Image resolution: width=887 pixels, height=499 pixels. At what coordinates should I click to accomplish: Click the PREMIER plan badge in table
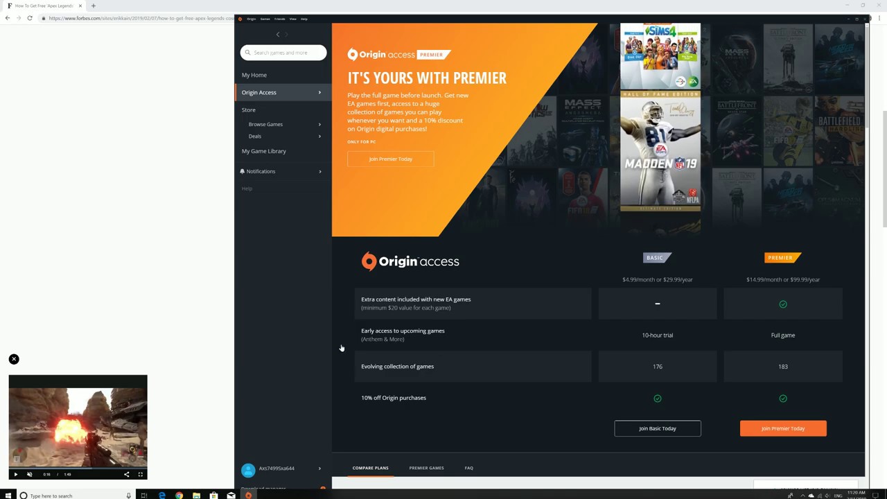click(782, 258)
